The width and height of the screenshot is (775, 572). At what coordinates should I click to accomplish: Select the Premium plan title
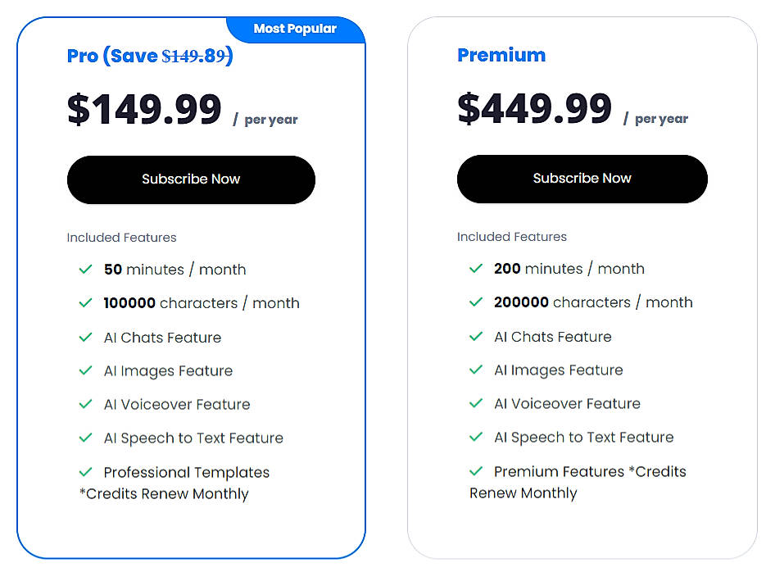[501, 55]
